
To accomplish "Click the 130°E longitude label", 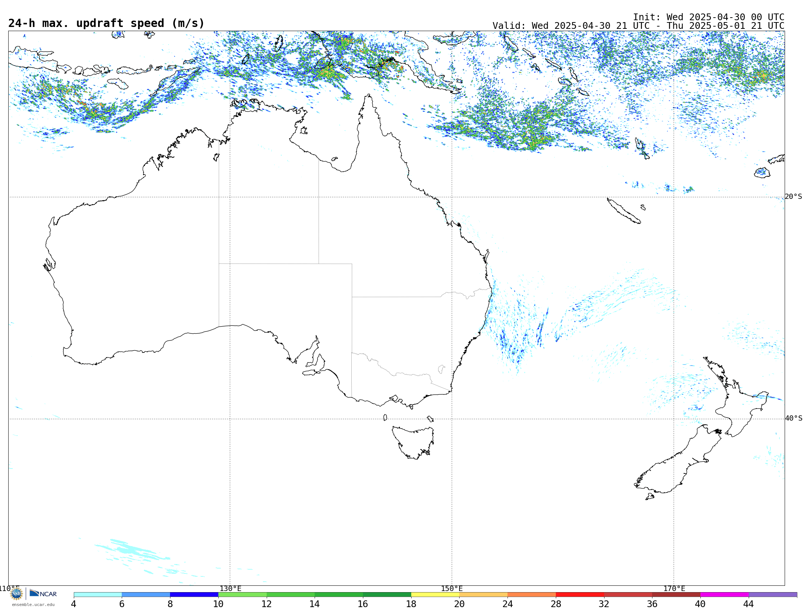I will point(230,589).
